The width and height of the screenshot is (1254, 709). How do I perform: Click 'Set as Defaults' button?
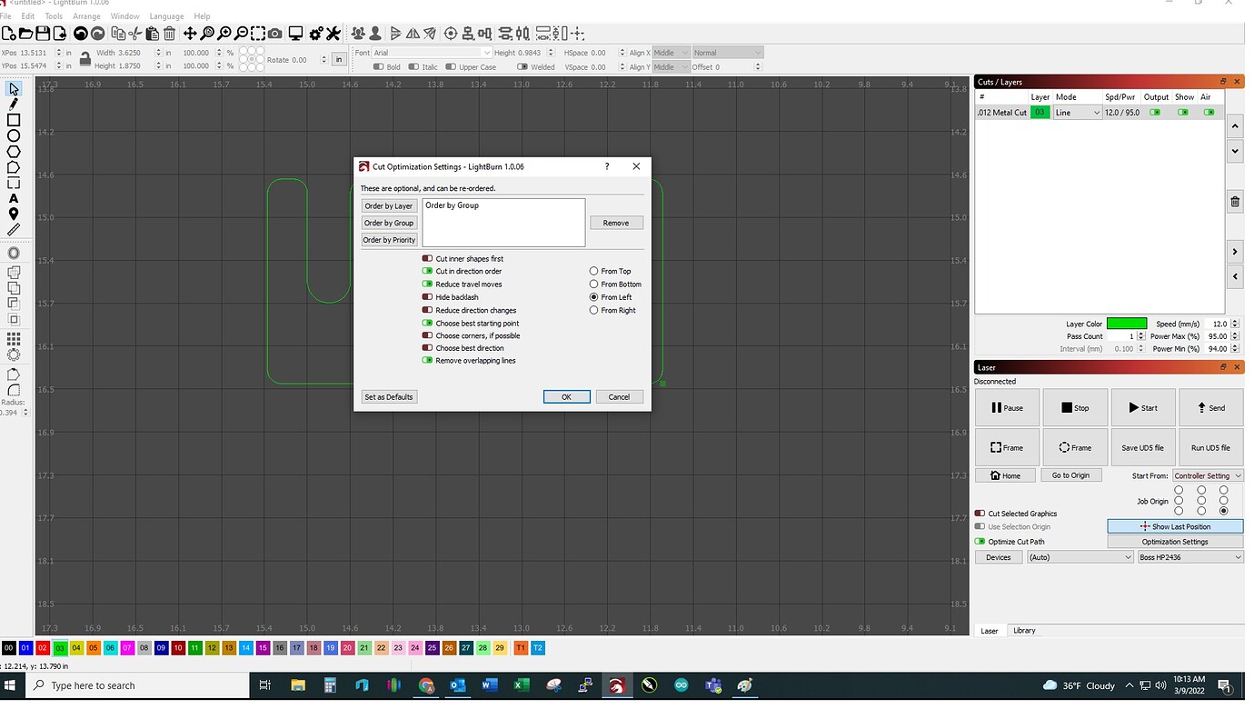pyautogui.click(x=389, y=396)
